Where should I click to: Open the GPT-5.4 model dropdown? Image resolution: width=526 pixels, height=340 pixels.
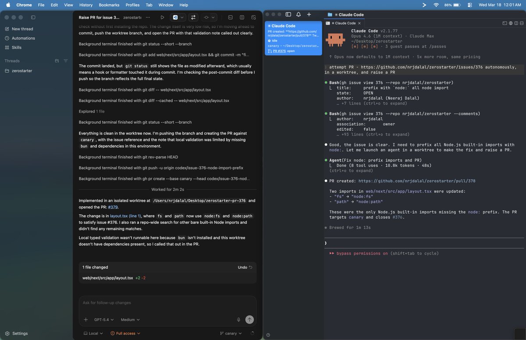(104, 320)
